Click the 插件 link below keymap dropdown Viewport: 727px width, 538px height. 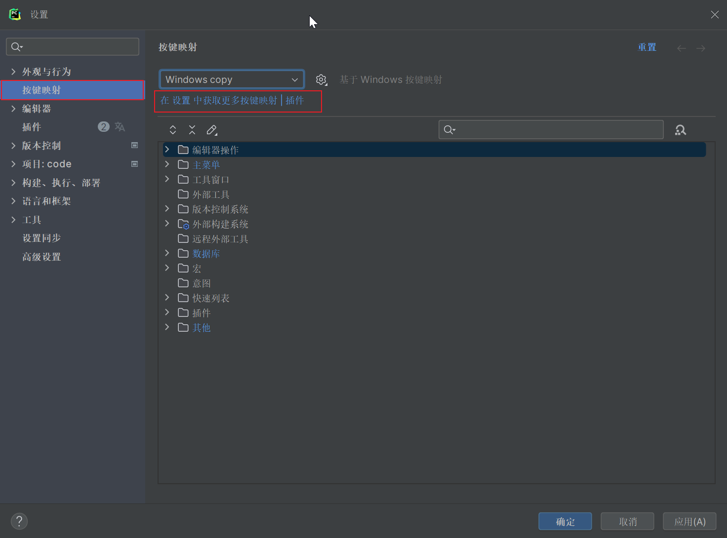point(295,101)
